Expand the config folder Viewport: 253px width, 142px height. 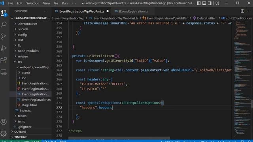(31, 35)
